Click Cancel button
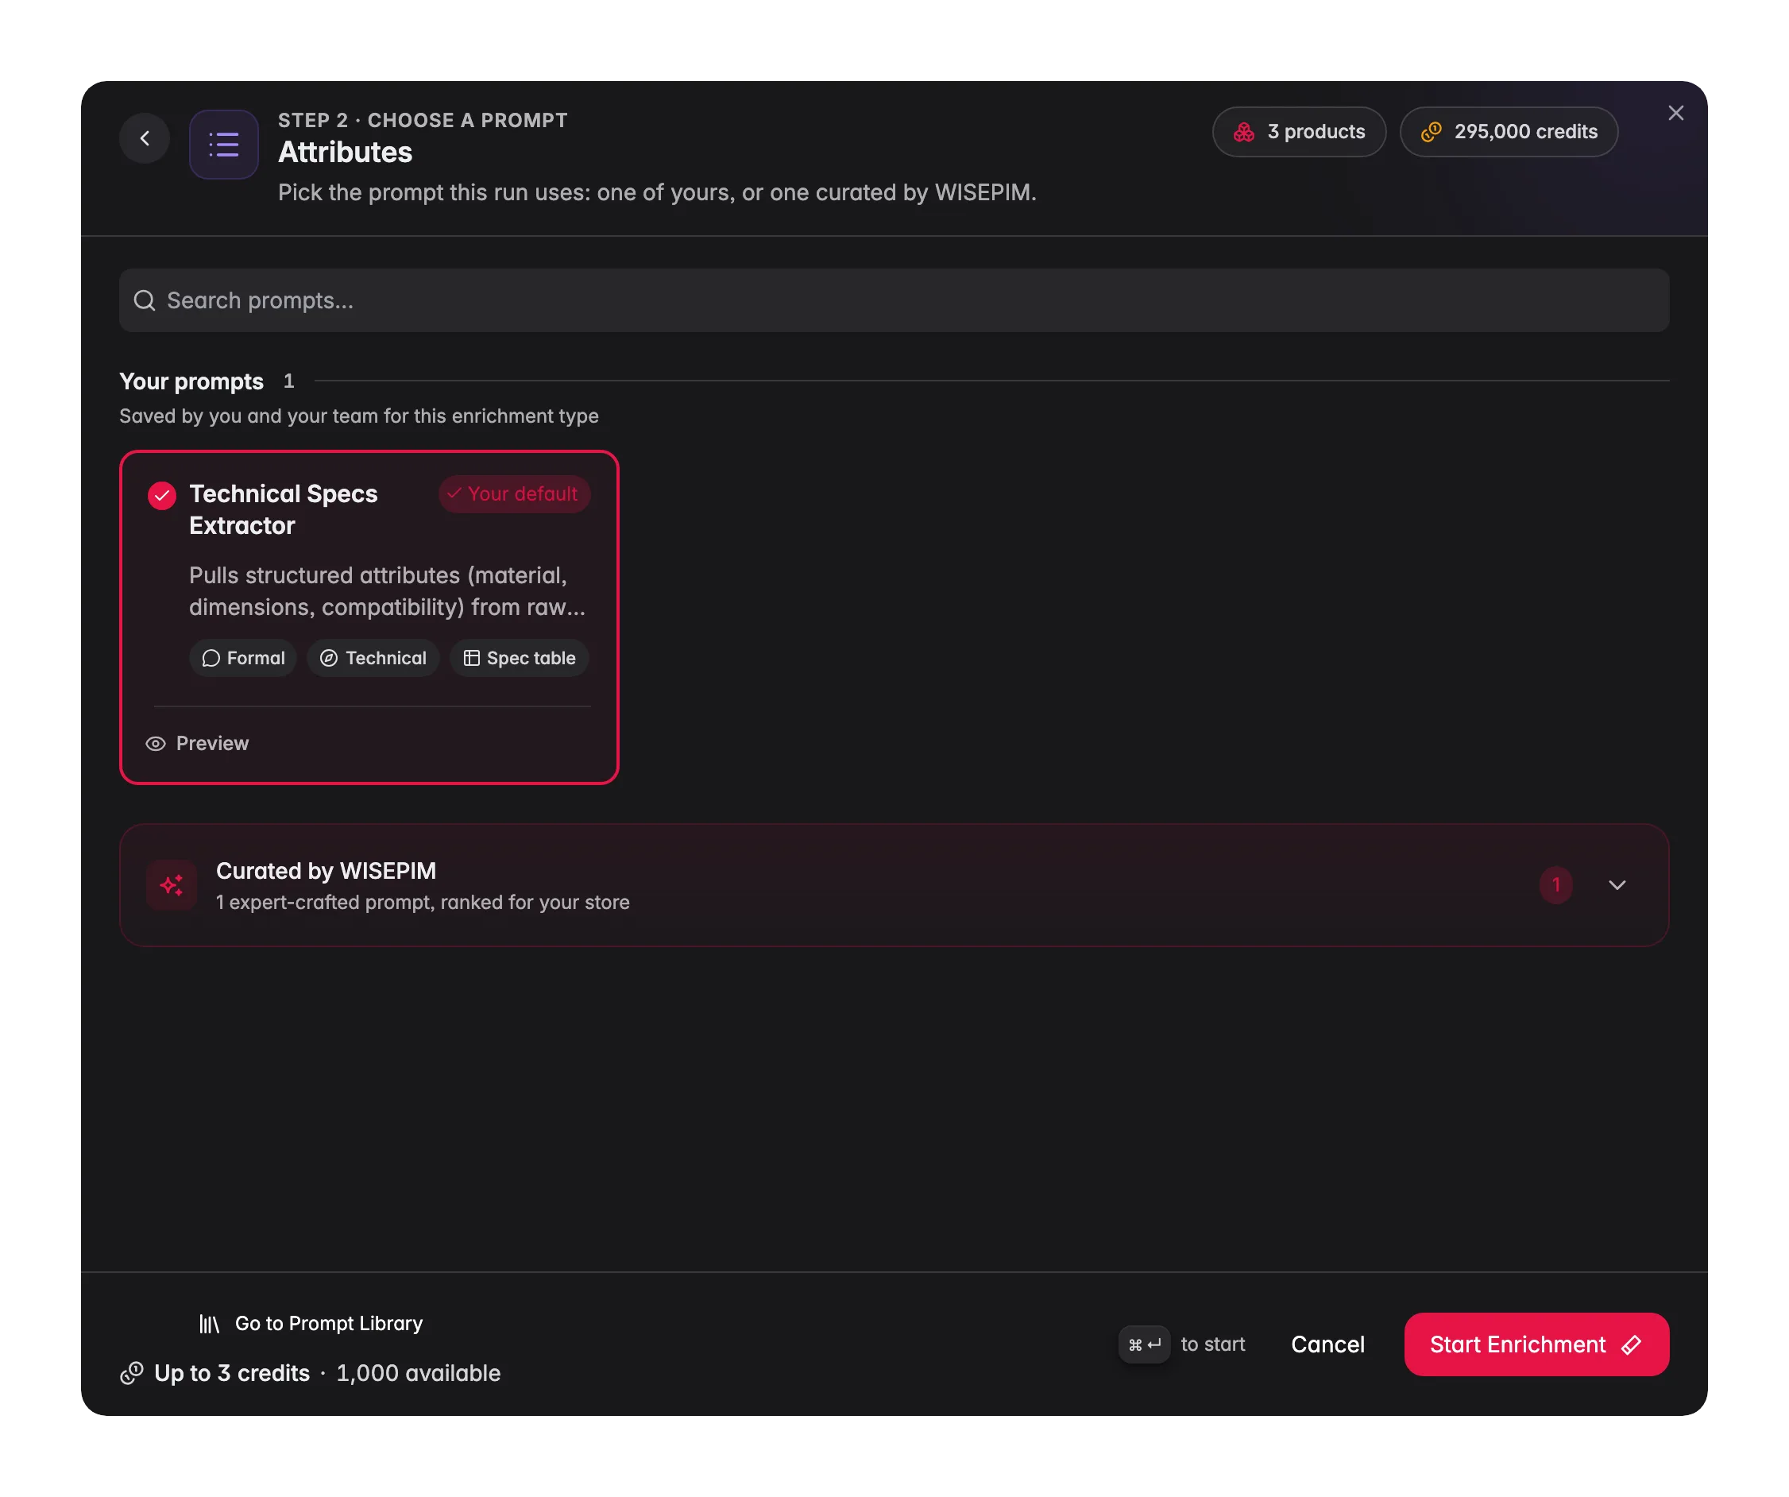This screenshot has height=1497, width=1789. (x=1327, y=1344)
